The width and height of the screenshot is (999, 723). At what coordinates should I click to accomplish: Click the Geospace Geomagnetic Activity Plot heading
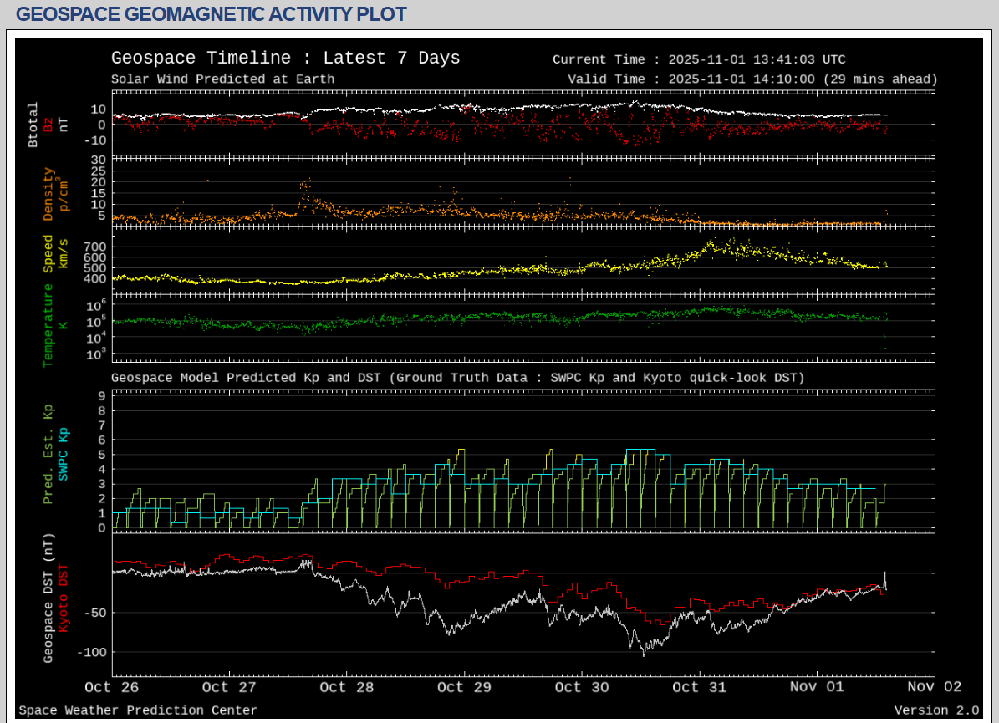pos(212,14)
